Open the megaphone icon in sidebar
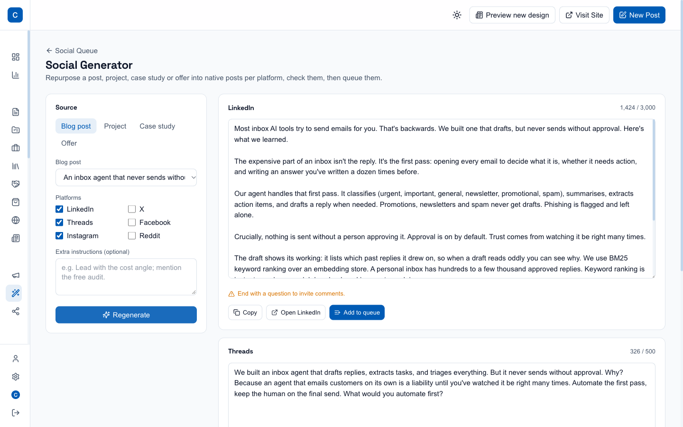This screenshot has width=683, height=427. pyautogui.click(x=16, y=275)
